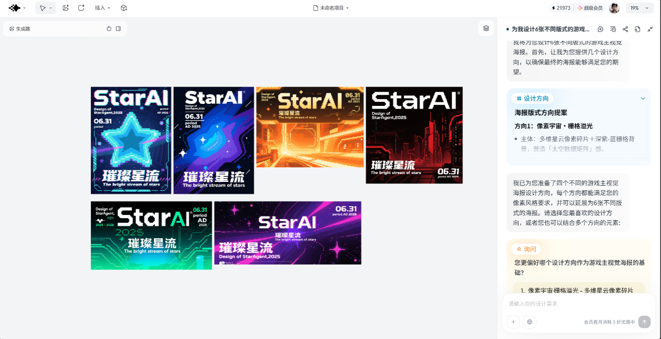Toggle the 生成器 sidebar layout
The height and width of the screenshot is (339, 661).
click(x=118, y=29)
